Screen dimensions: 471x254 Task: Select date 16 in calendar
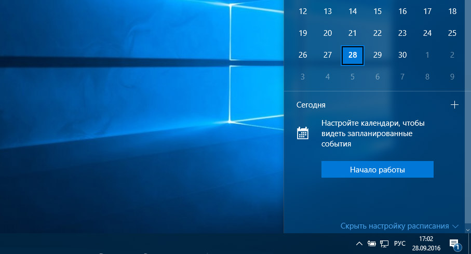click(402, 11)
